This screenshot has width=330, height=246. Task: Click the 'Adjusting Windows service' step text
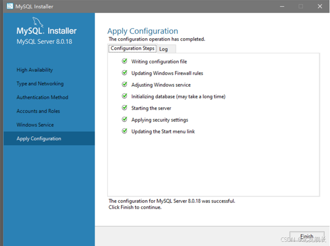(x=161, y=85)
